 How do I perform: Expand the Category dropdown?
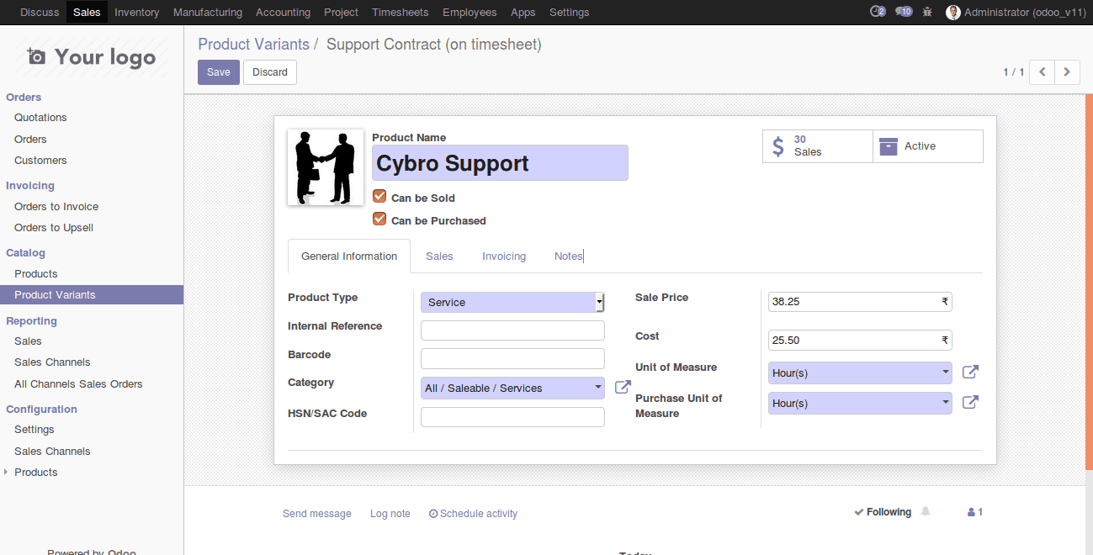[x=512, y=388]
